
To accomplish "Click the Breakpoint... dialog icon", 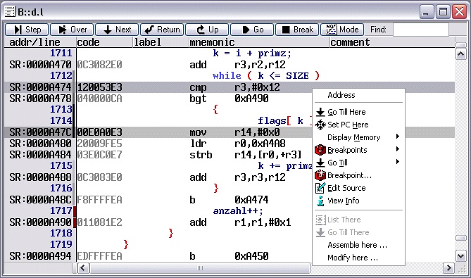I will (x=320, y=175).
